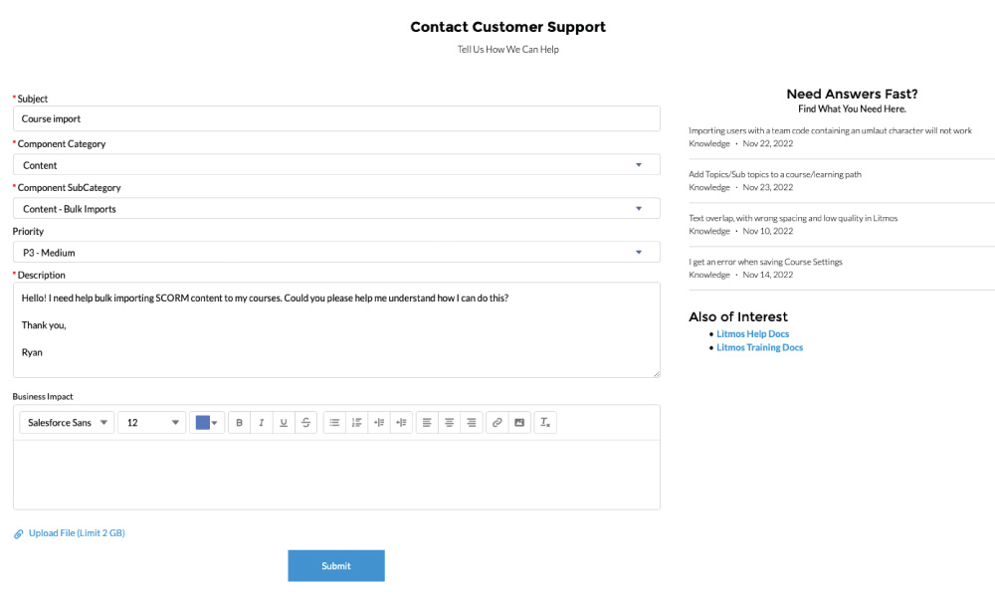
Task: Toggle underline formatting in the editor toolbar
Action: pos(284,423)
